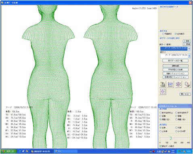Click the zoom slider track near 300

point(182,138)
